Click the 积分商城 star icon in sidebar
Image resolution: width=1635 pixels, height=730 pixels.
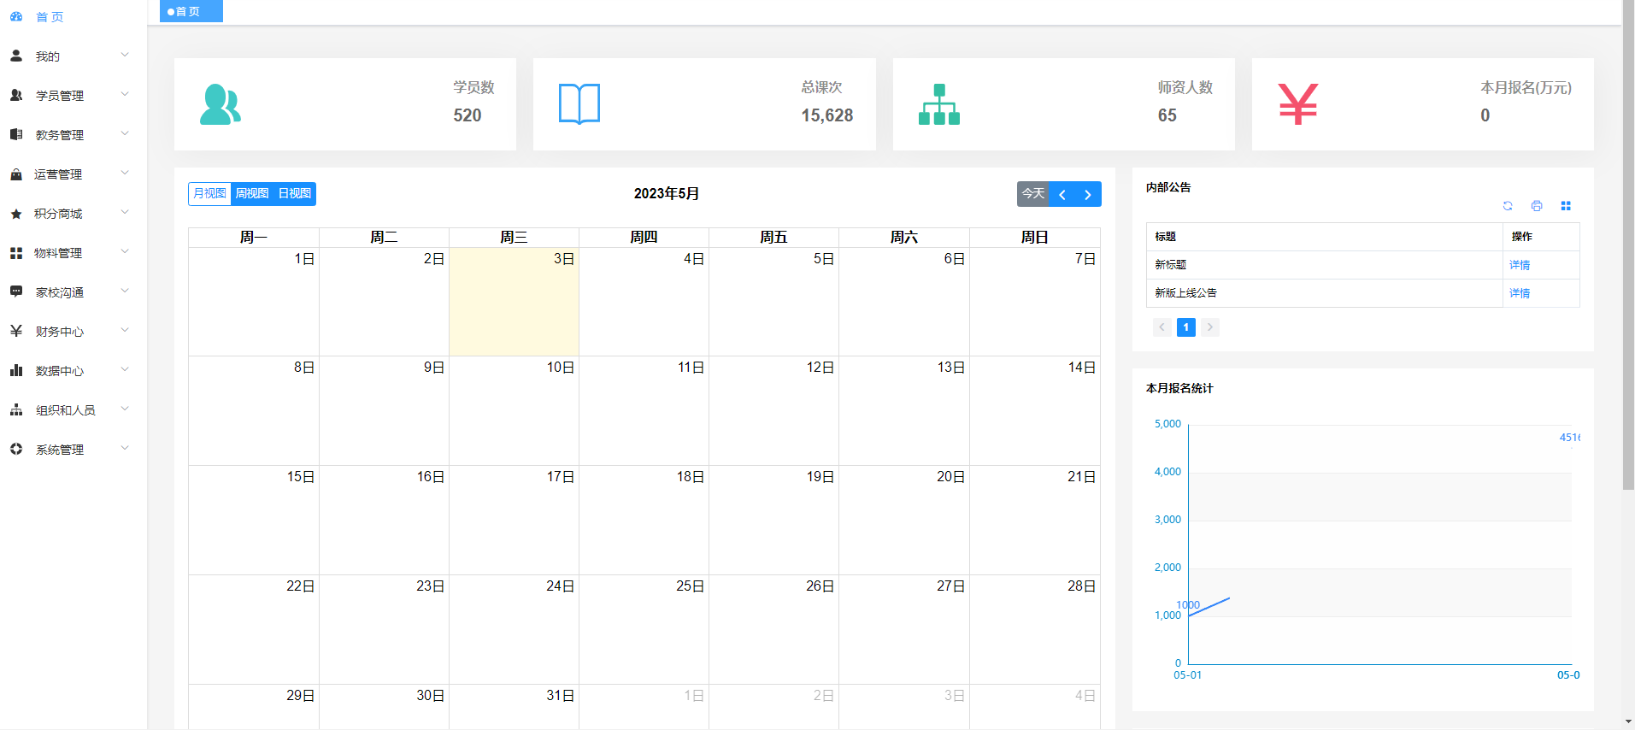(16, 214)
